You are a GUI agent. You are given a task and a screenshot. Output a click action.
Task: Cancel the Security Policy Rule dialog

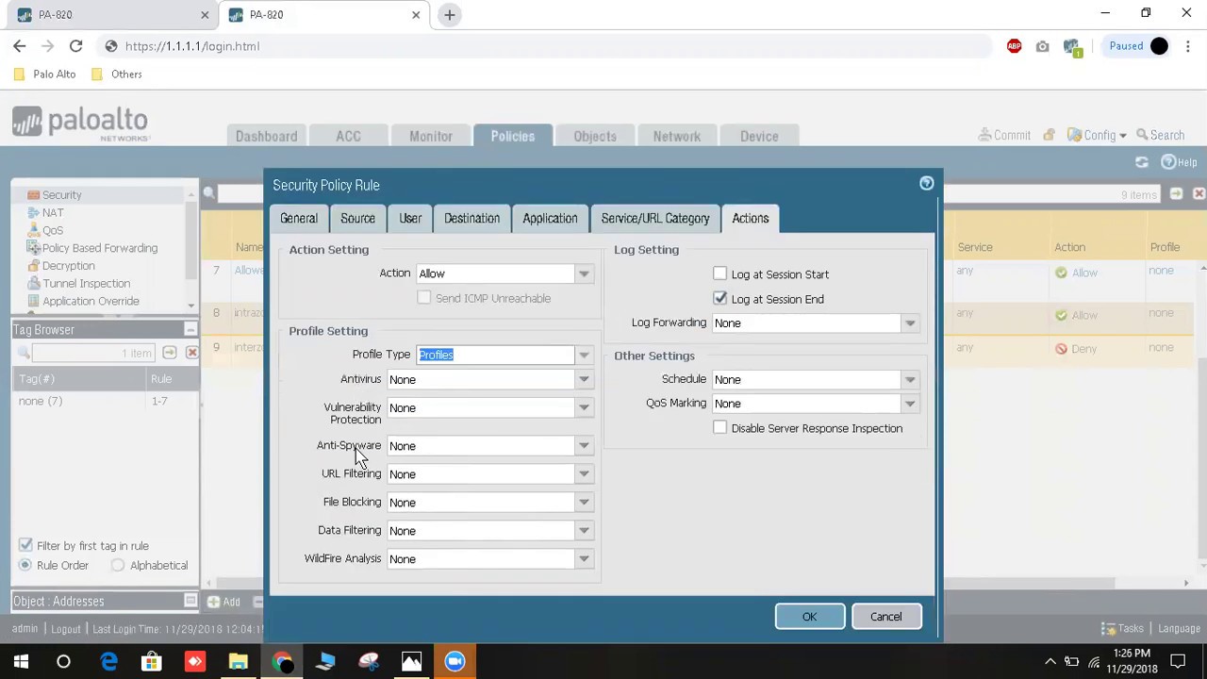pos(886,616)
